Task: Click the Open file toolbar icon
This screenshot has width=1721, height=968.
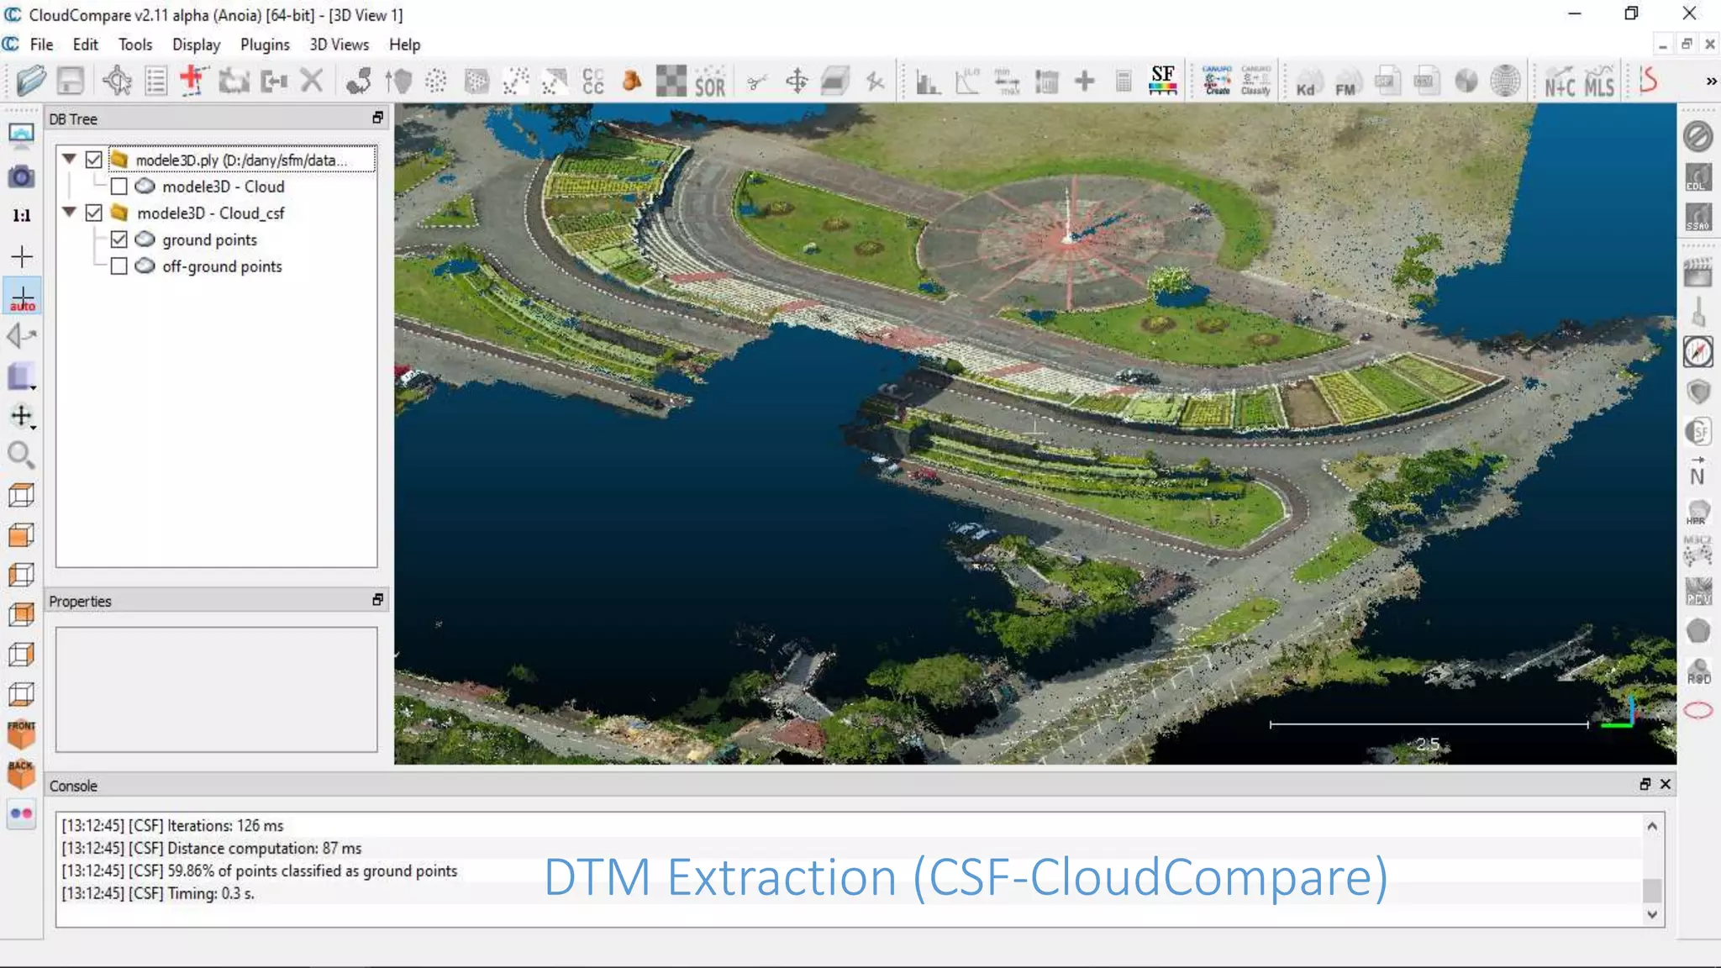Action: (31, 81)
